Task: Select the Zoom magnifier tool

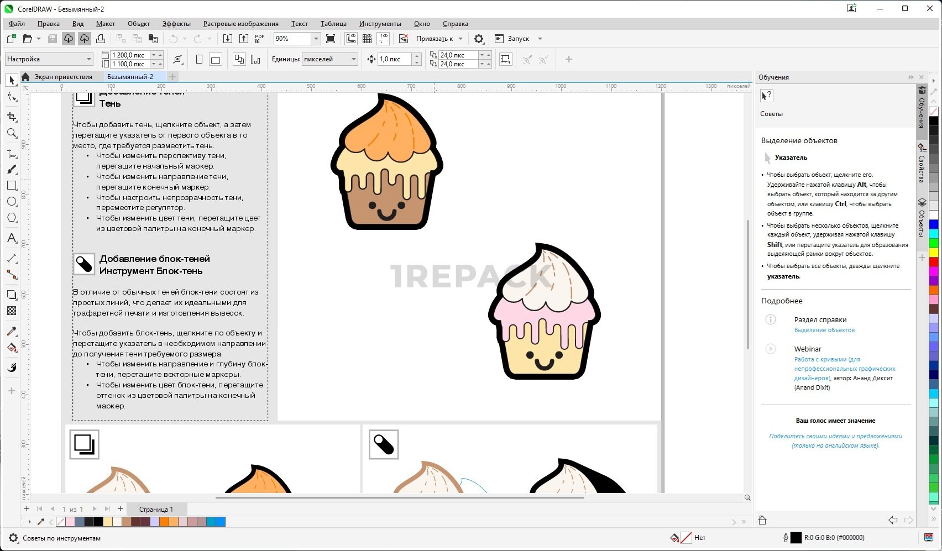Action: [12, 133]
